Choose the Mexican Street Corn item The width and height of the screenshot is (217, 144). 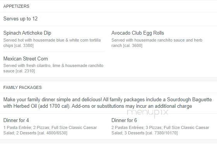[x=26, y=59]
